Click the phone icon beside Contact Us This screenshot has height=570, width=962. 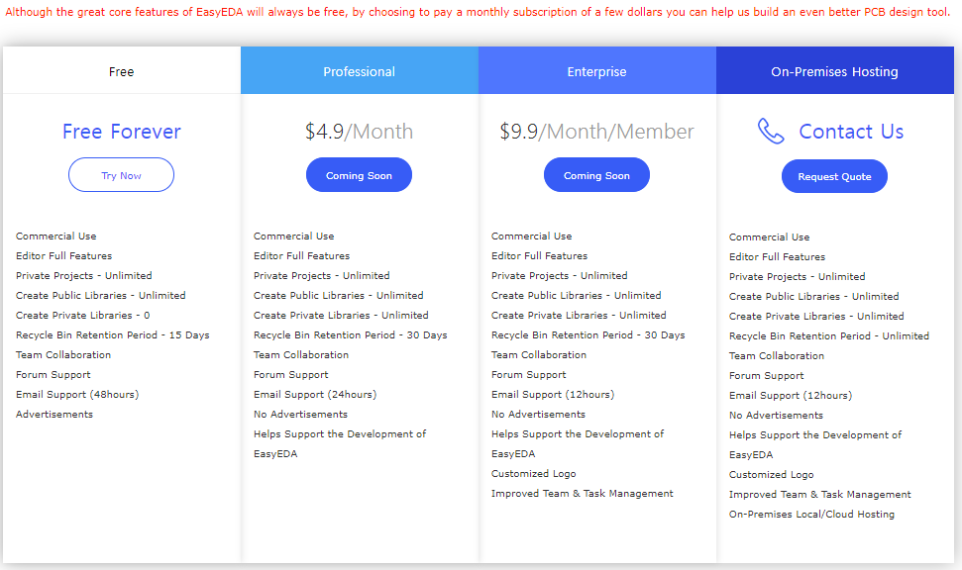click(x=771, y=132)
